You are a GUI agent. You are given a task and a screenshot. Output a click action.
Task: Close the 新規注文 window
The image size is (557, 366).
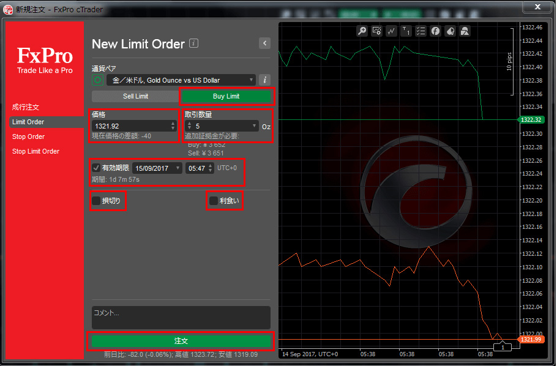pyautogui.click(x=538, y=7)
